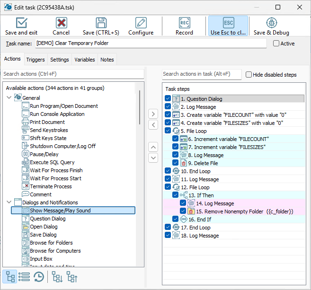Screen dimensions: 311x290
Task: Select the Send Keystrokes action
Action: [49, 130]
